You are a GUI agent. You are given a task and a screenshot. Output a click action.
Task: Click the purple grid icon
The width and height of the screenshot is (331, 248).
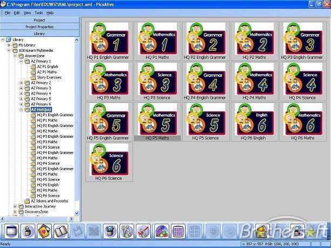[x=178, y=231]
